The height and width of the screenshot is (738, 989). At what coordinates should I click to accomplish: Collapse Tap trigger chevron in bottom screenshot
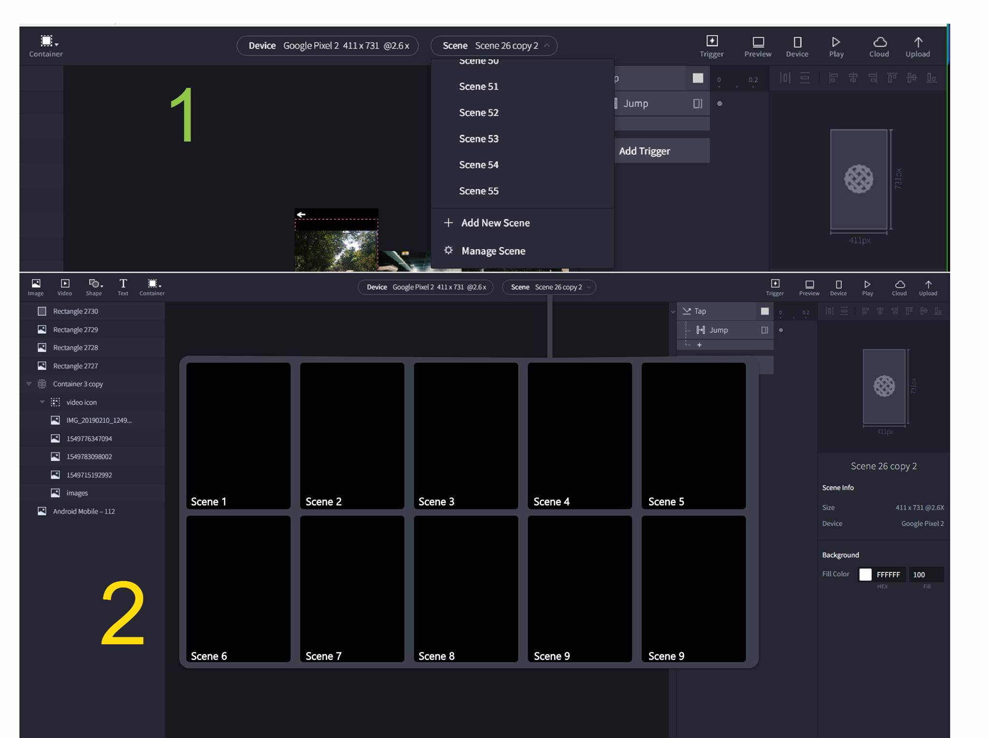point(673,312)
